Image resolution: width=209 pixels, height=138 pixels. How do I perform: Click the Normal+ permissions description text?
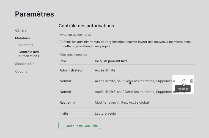pos(136,81)
